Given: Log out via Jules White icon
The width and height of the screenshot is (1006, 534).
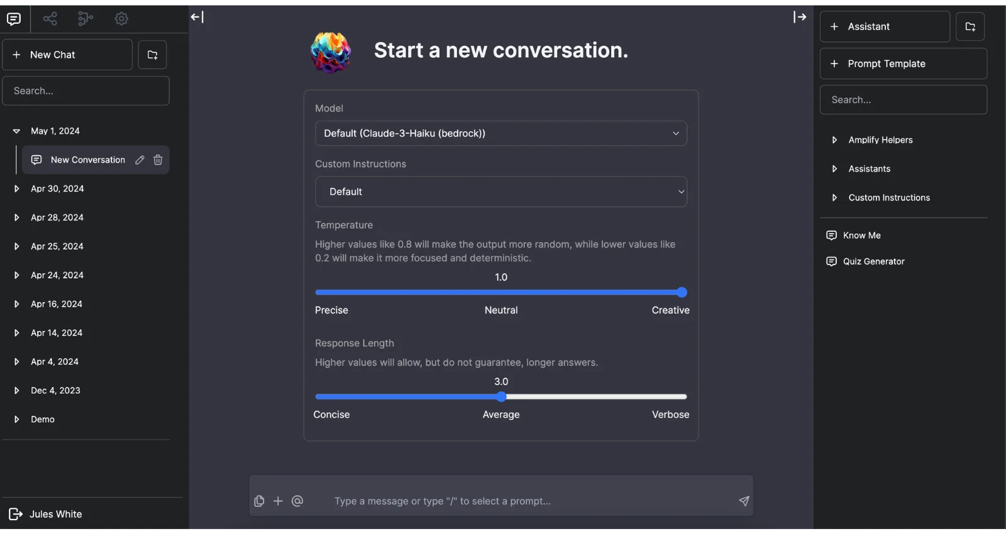Looking at the screenshot, I should click(16, 515).
